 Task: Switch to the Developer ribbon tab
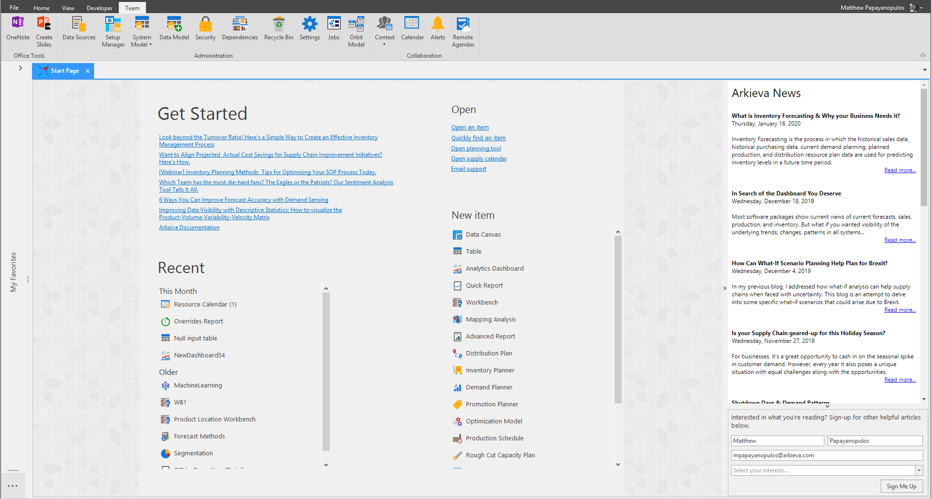pos(99,8)
